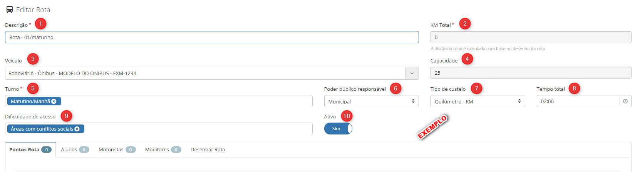This screenshot has height=172, width=635.
Task: Switch to the Alunos tab
Action: tap(75, 149)
